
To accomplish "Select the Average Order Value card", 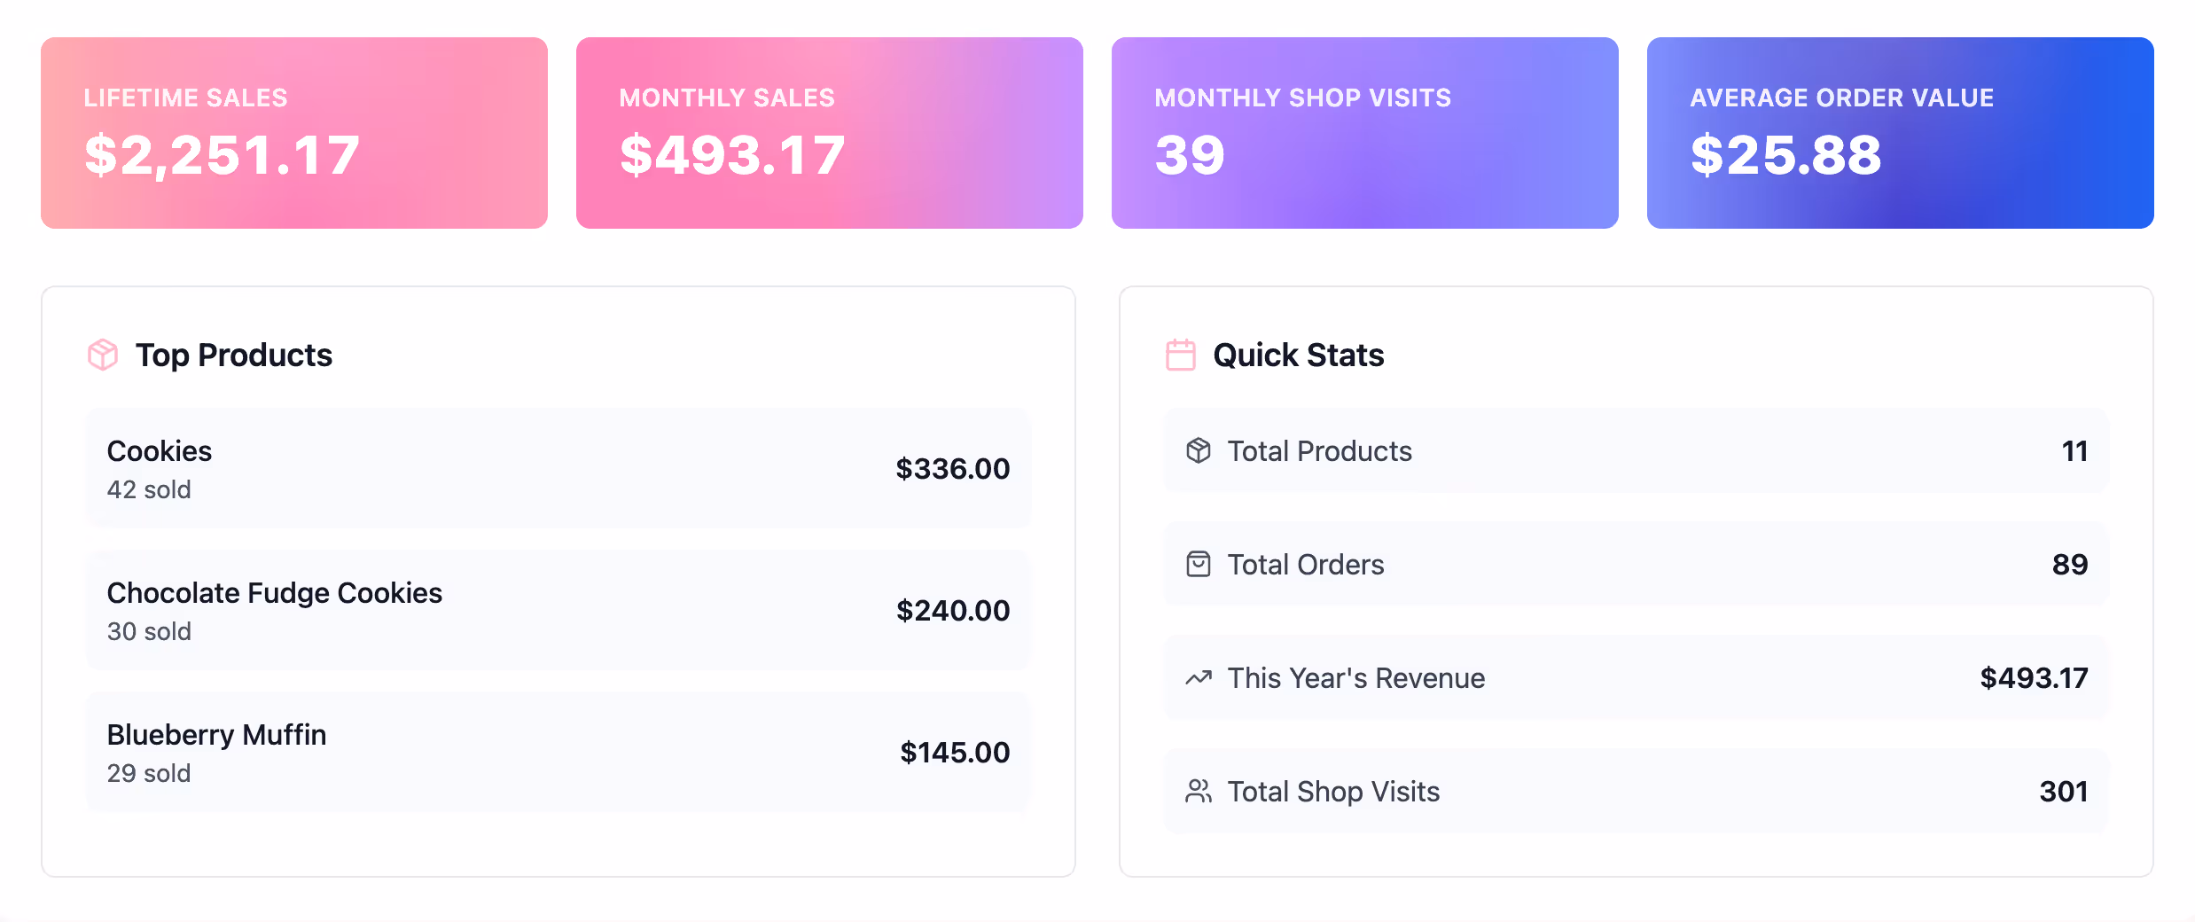I will 1900,131.
